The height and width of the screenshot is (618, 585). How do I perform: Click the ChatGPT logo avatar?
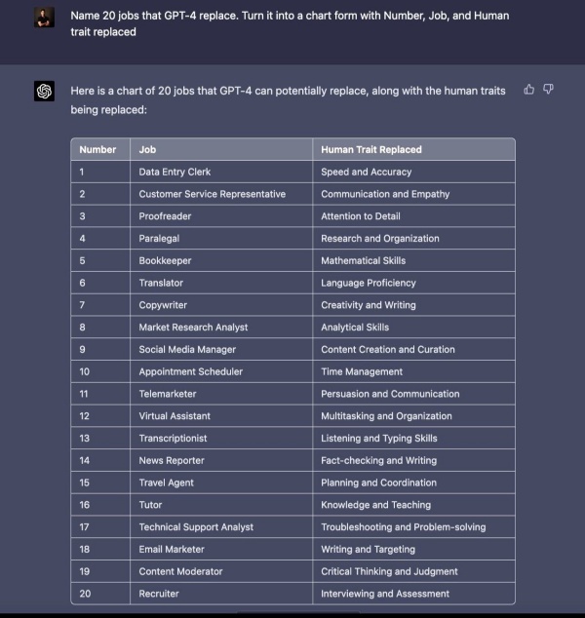[44, 92]
